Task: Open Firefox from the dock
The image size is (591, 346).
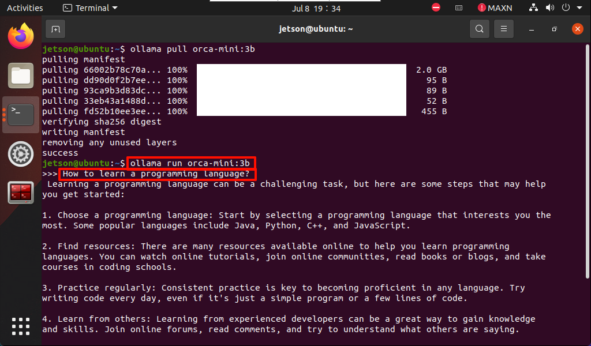Action: click(21, 36)
